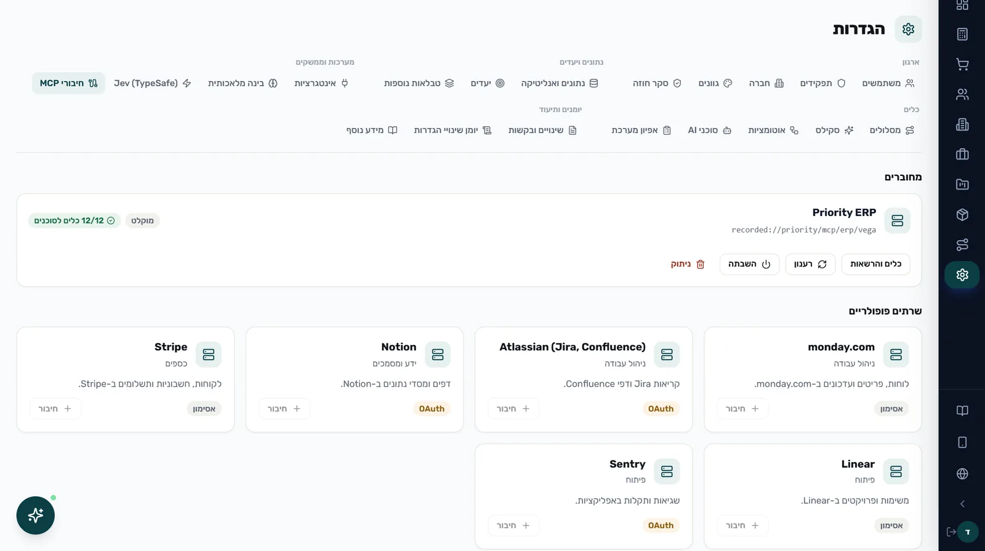
Task: Open the routes workflow sidebar icon
Action: (962, 244)
